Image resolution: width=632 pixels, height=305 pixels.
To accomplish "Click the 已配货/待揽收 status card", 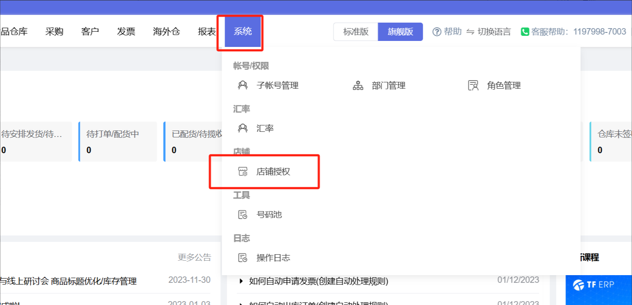I will click(193, 142).
